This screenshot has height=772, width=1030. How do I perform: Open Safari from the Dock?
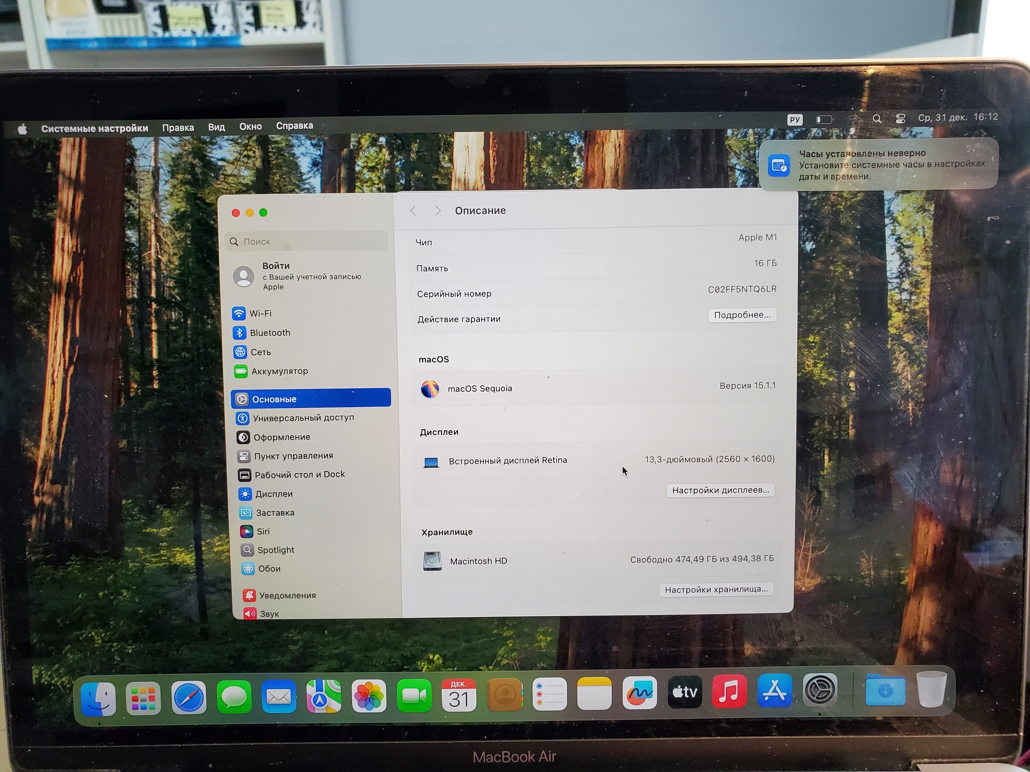(189, 698)
